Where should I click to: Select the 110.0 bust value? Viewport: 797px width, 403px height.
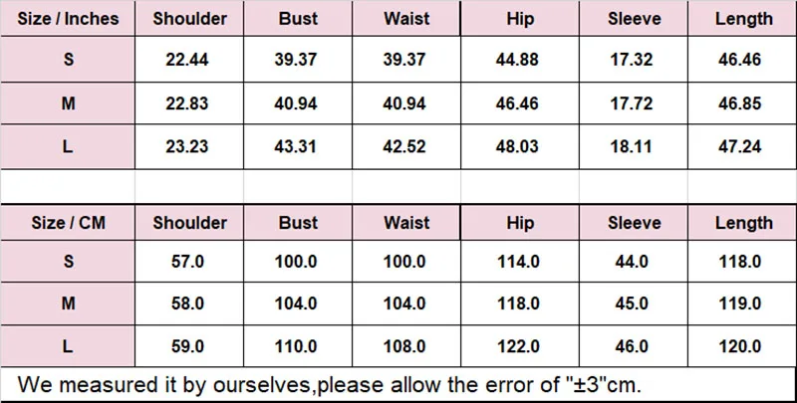point(296,346)
